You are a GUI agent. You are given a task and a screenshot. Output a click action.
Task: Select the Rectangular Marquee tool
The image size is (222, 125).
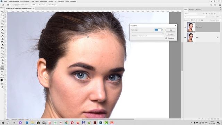[x=2, y=15]
